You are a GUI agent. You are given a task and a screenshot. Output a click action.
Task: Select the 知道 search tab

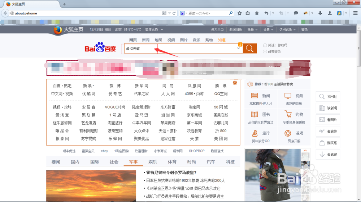point(222,40)
